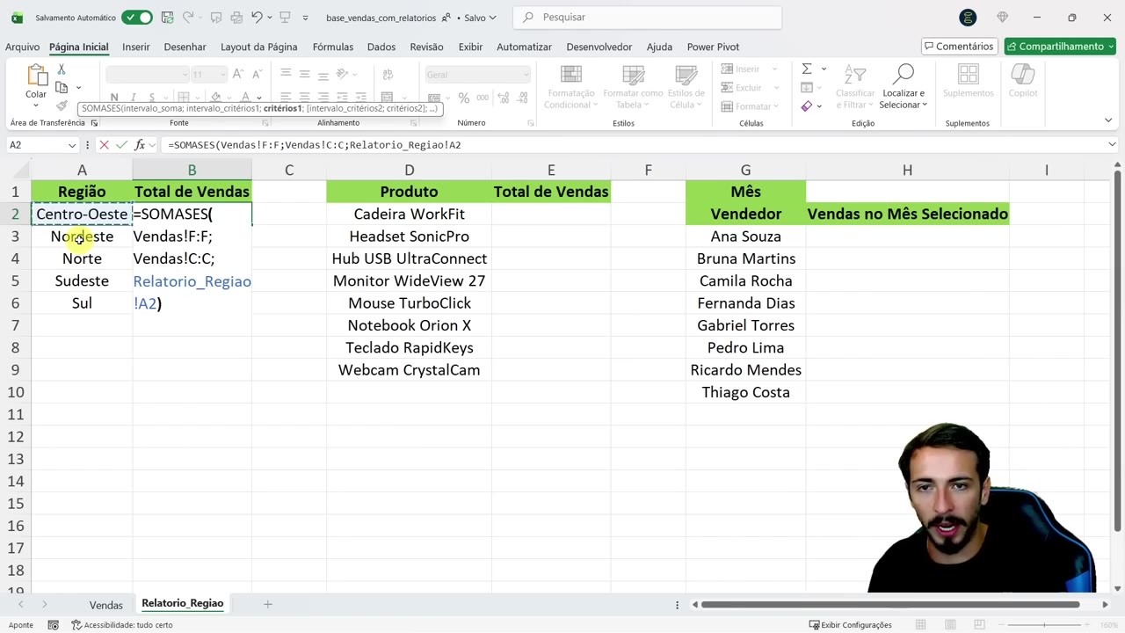Cancel the formula with the X icon
The width and height of the screenshot is (1125, 633).
pos(104,145)
